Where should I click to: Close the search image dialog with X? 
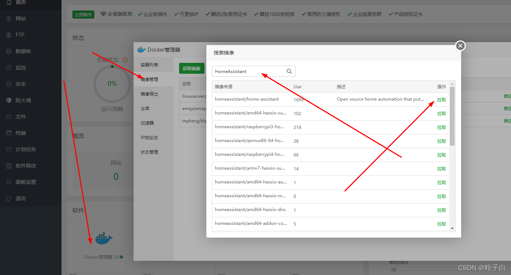(460, 46)
